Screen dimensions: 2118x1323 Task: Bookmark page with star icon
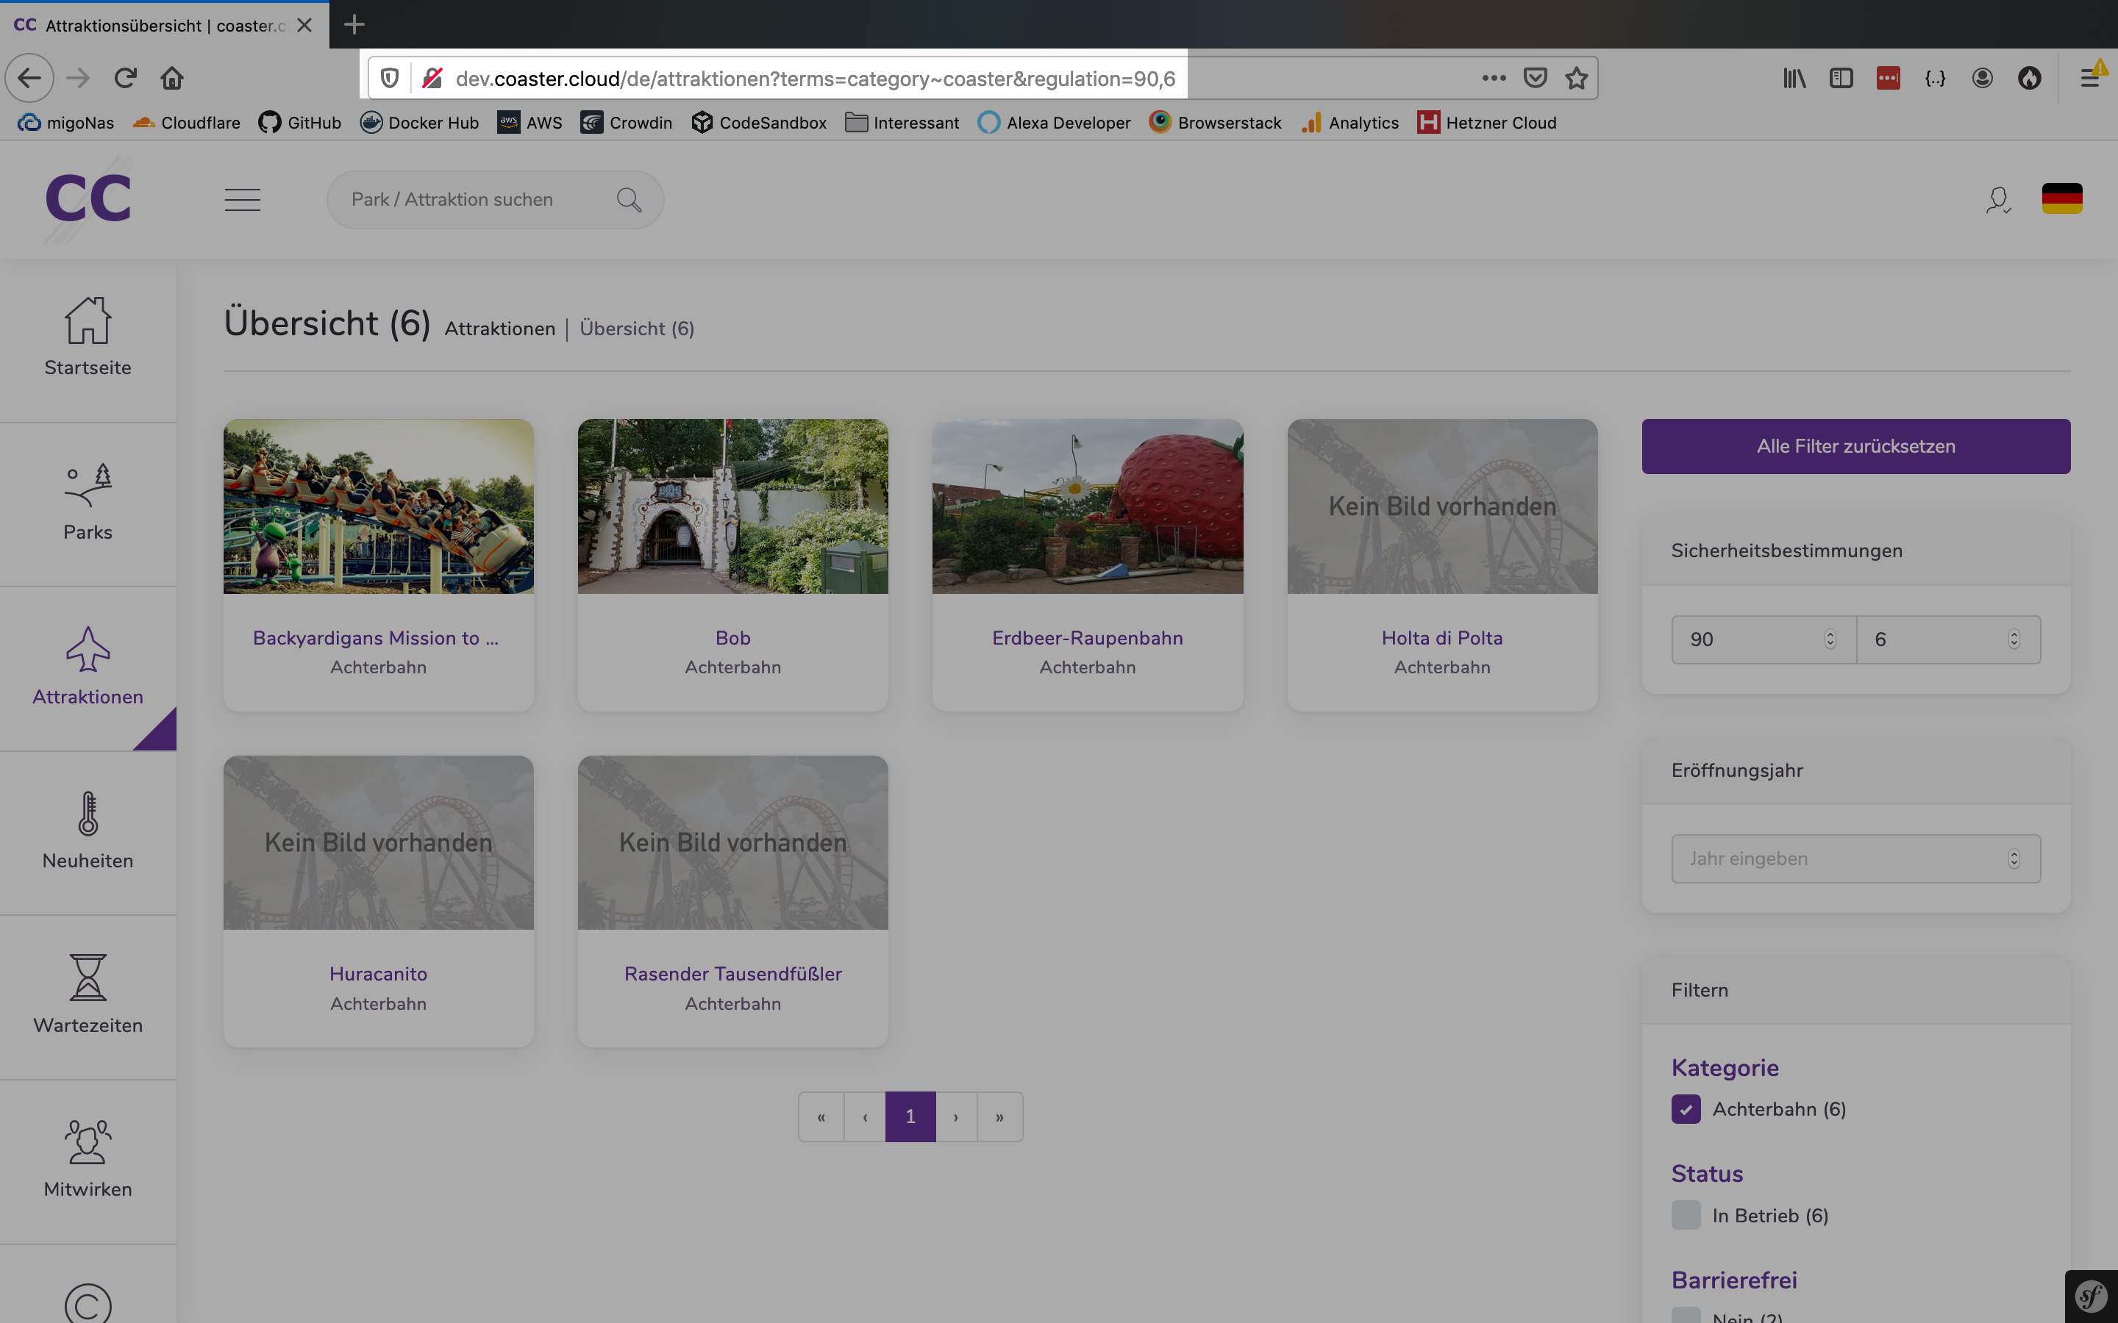click(x=1576, y=79)
